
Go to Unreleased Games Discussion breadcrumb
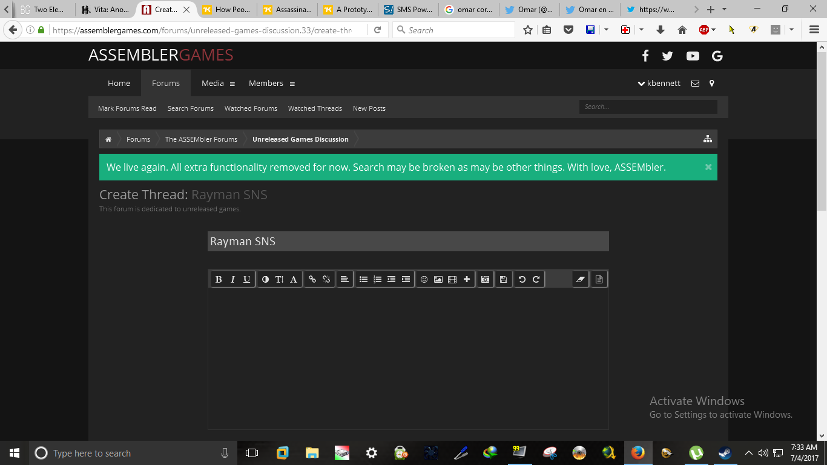[300, 139]
